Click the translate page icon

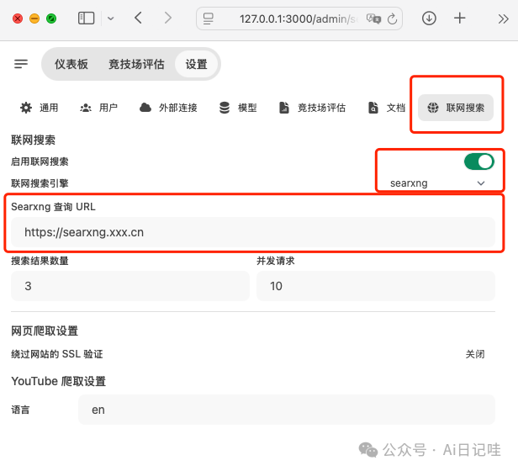coord(373,19)
